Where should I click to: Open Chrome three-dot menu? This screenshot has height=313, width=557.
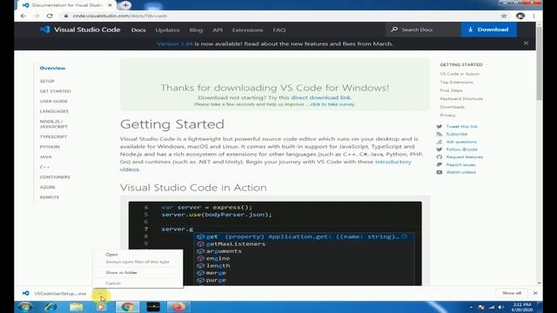(x=534, y=16)
